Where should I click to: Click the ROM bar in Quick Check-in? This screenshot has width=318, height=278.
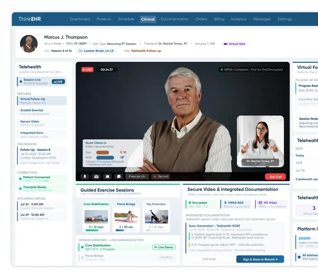pos(105,157)
